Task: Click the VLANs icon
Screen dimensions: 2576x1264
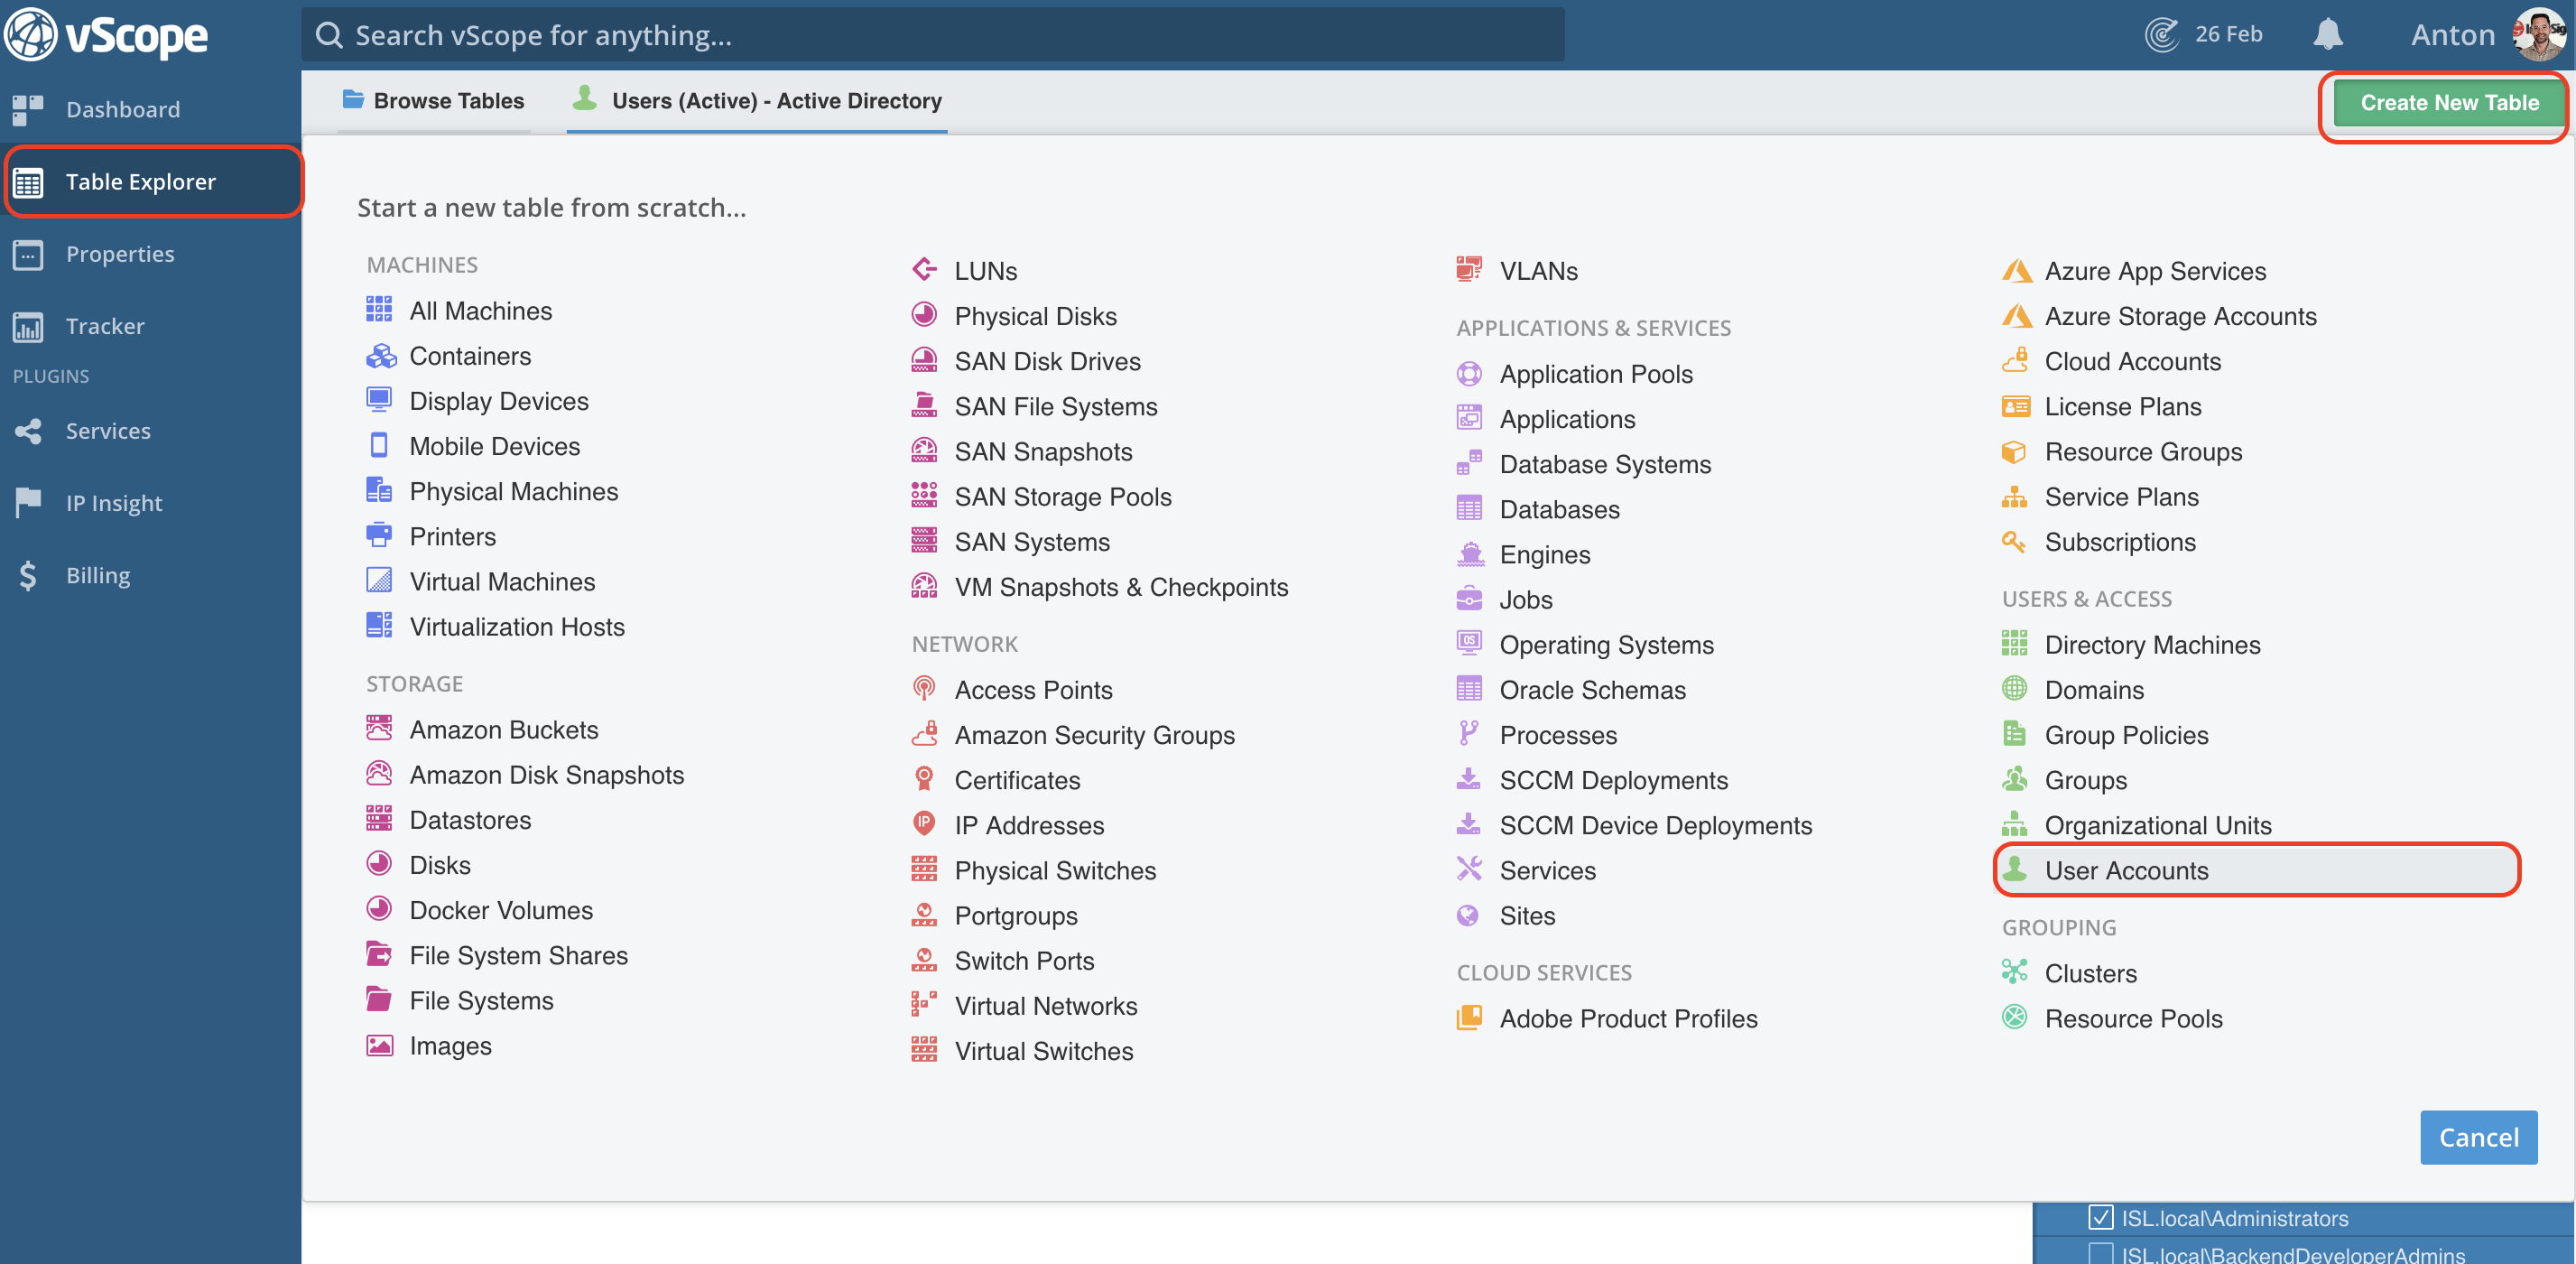Action: coord(1469,269)
